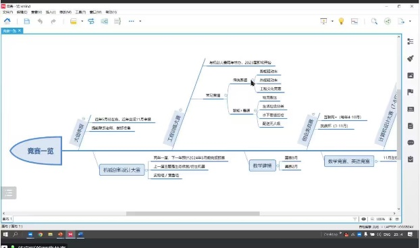Click the green Share icon
This screenshot has height=248, width=420.
click(388, 21)
